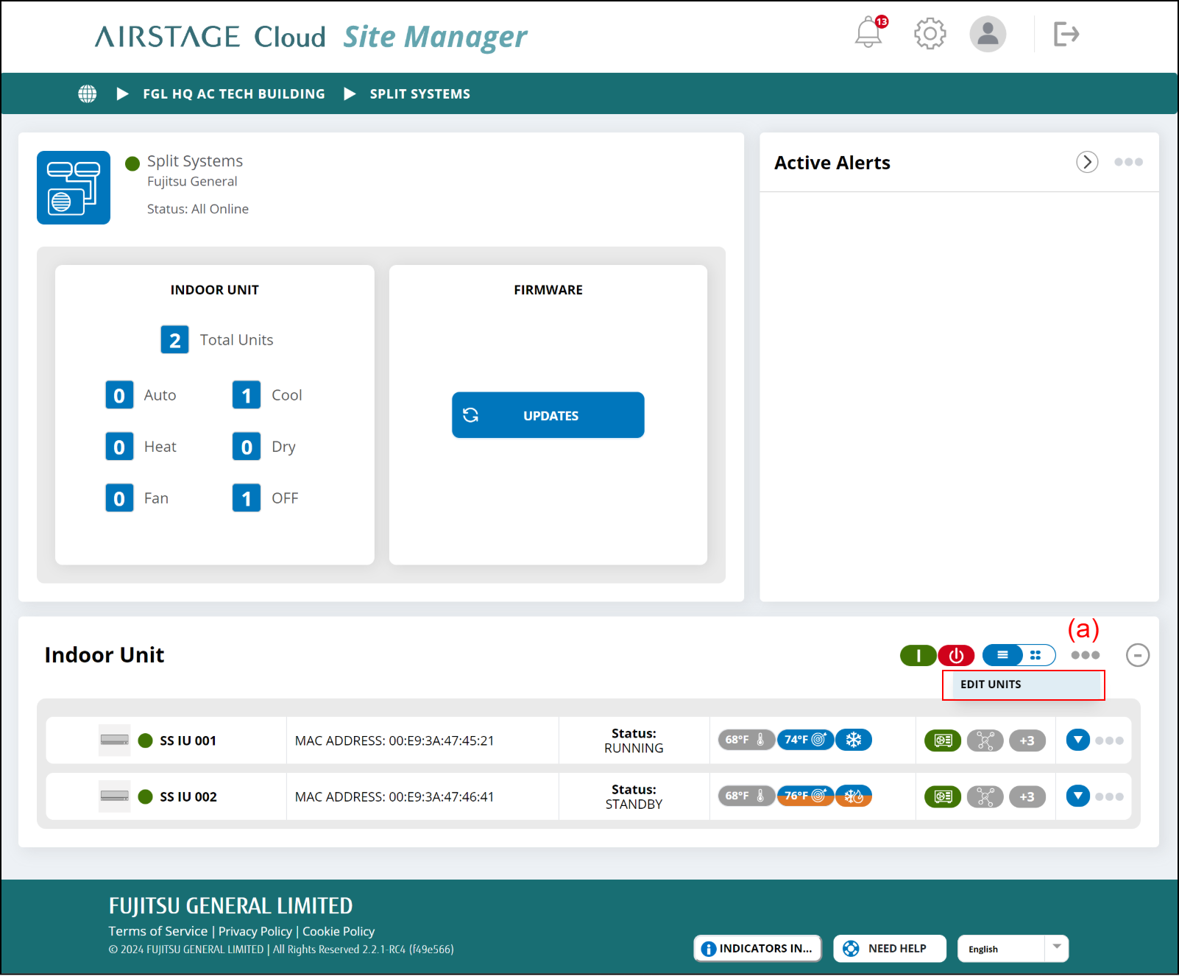Go to FGL HQ AC Tech Building breadcrumb
This screenshot has width=1179, height=976.
point(233,94)
